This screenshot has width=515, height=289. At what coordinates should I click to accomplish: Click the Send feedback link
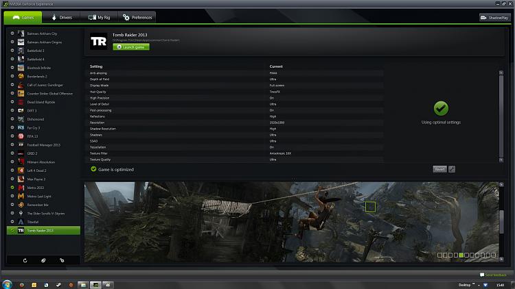(x=493, y=275)
